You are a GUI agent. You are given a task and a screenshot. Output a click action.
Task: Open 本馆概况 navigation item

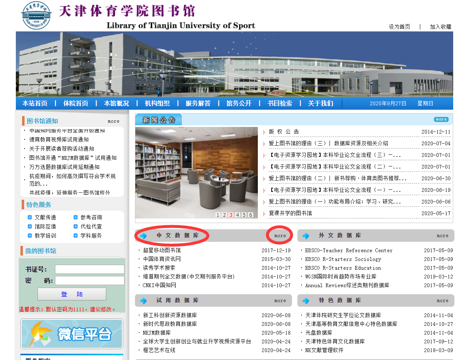[x=116, y=103]
